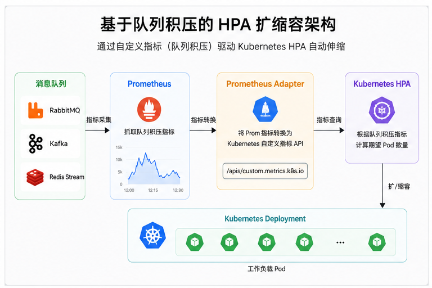Image resolution: width=432 pixels, height=288 pixels.
Task: Click the subtitle starting with 通过自定义指标
Action: [221, 46]
